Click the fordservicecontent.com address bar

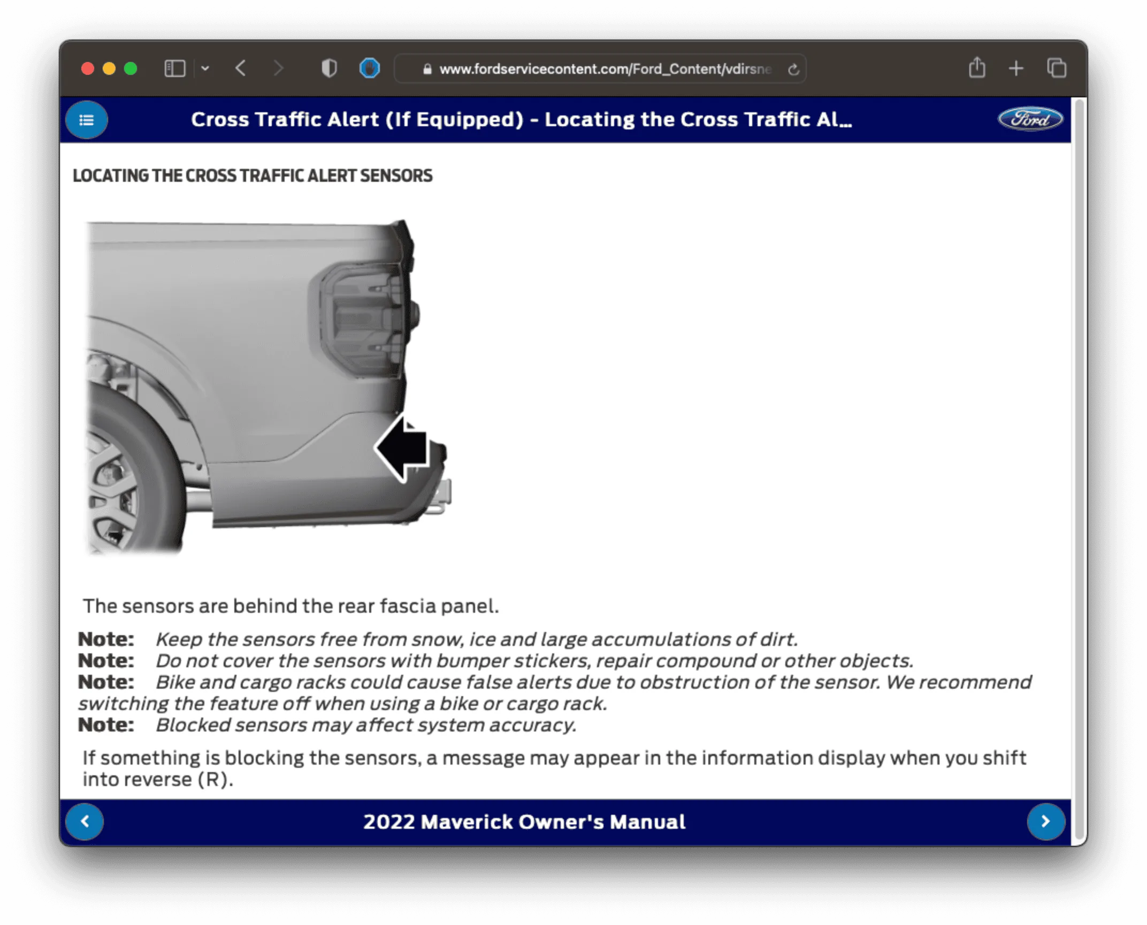point(600,69)
